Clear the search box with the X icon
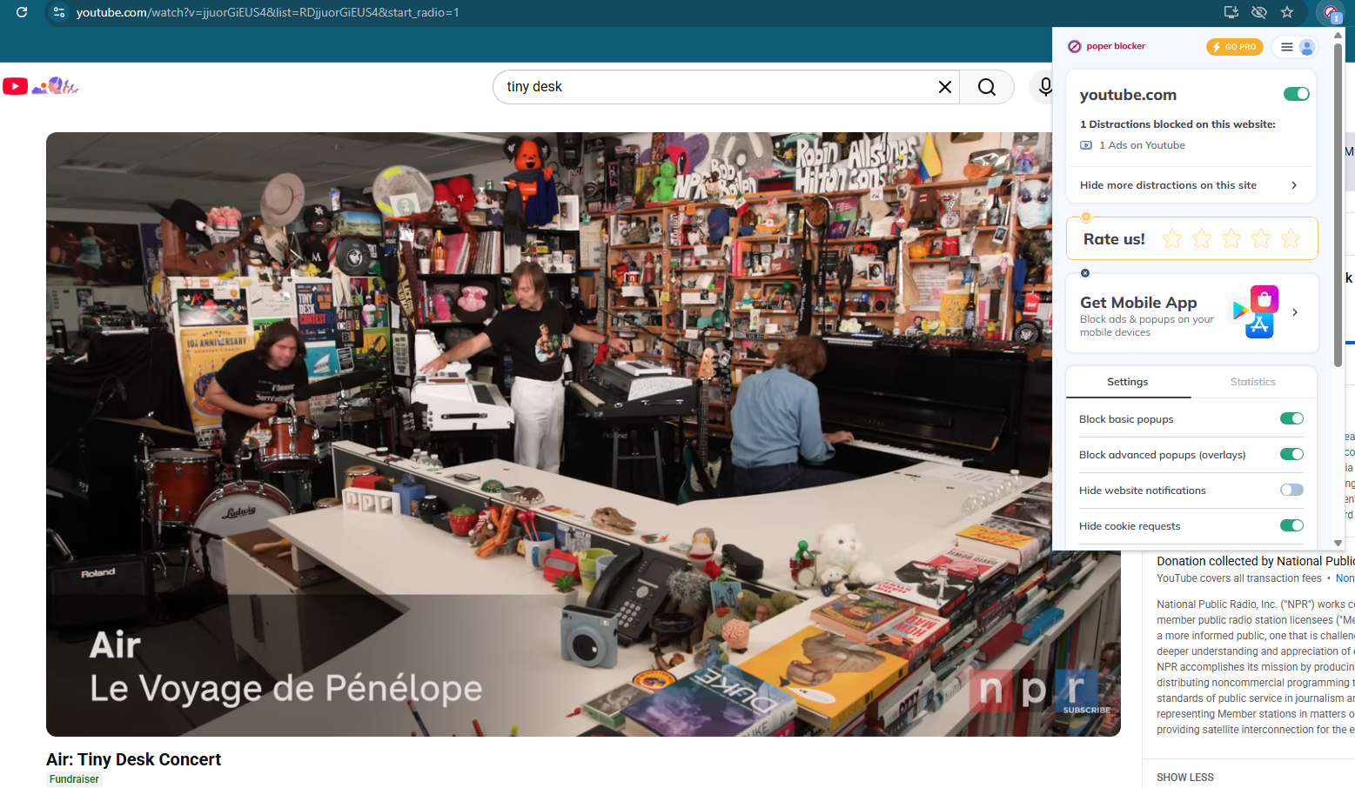The width and height of the screenshot is (1355, 788). click(944, 86)
